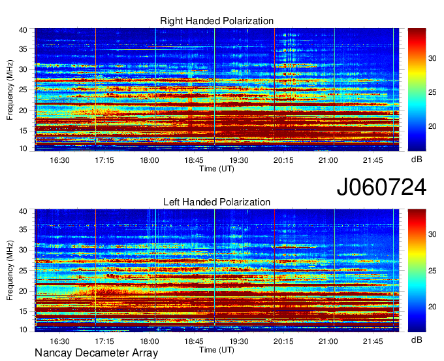The height and width of the screenshot is (361, 444).
Task: Click the 10 MHz tick on the bottom plot
Action: coord(24,330)
